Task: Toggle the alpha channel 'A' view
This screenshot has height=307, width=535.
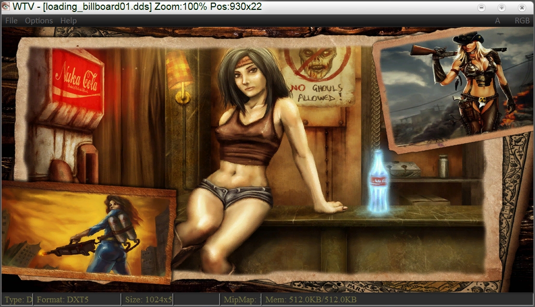Action: tap(498, 21)
